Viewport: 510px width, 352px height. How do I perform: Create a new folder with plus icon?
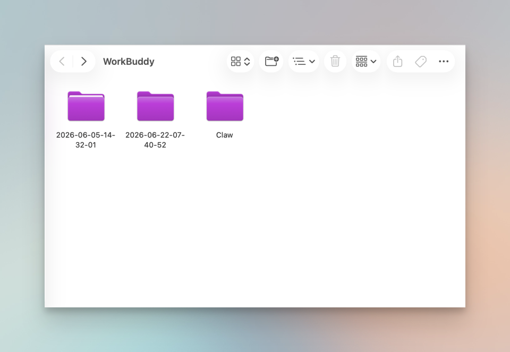click(x=271, y=61)
